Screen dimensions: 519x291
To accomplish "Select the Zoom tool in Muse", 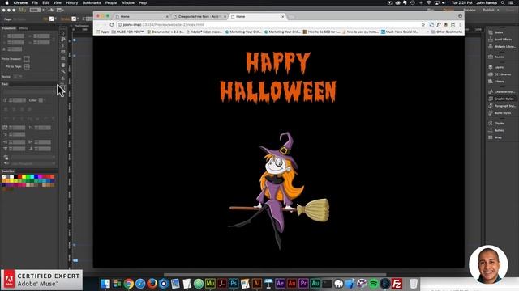I will click(63, 71).
